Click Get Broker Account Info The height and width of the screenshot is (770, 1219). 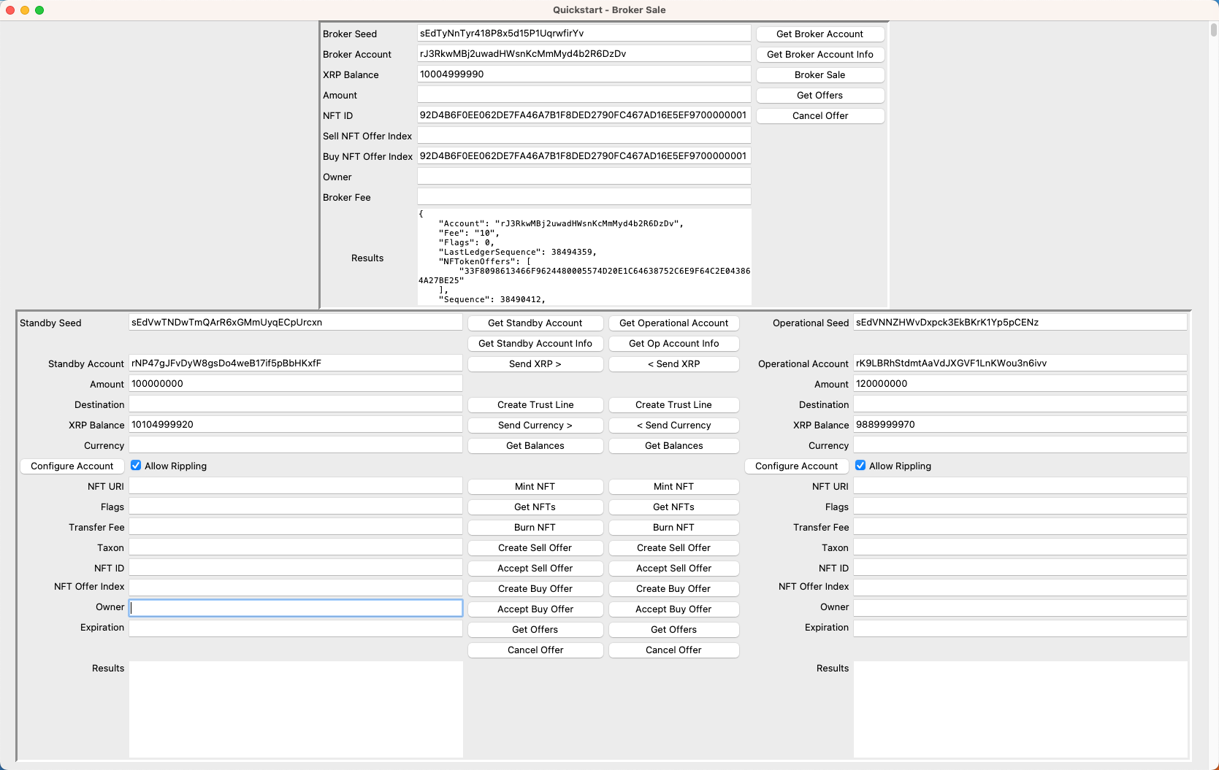point(819,55)
